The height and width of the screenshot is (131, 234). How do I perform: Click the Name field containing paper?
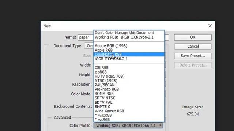(x=86, y=37)
